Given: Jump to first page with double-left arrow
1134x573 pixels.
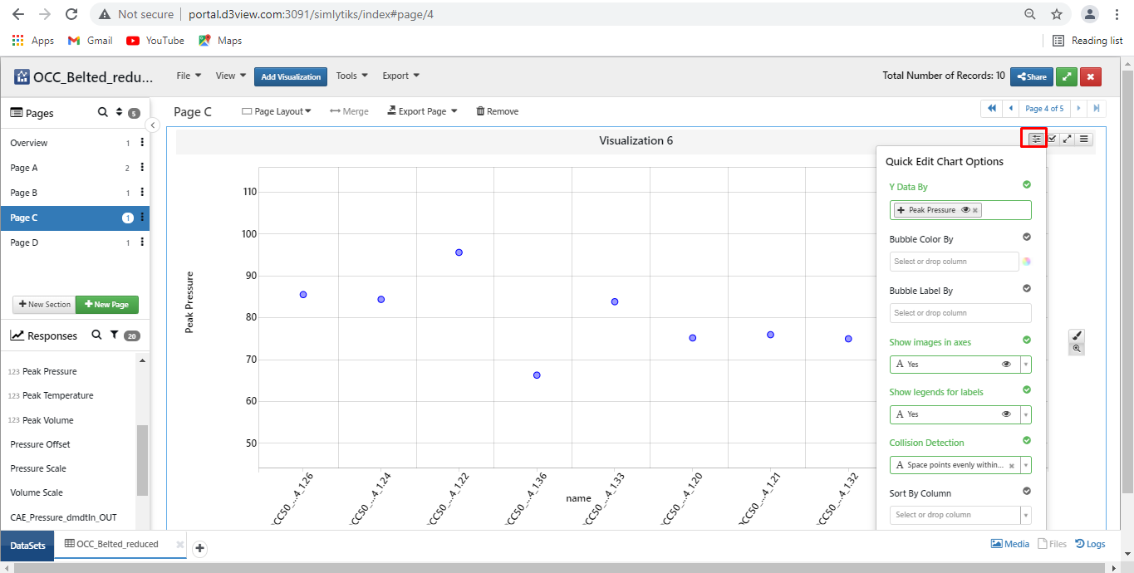Looking at the screenshot, I should coord(991,109).
